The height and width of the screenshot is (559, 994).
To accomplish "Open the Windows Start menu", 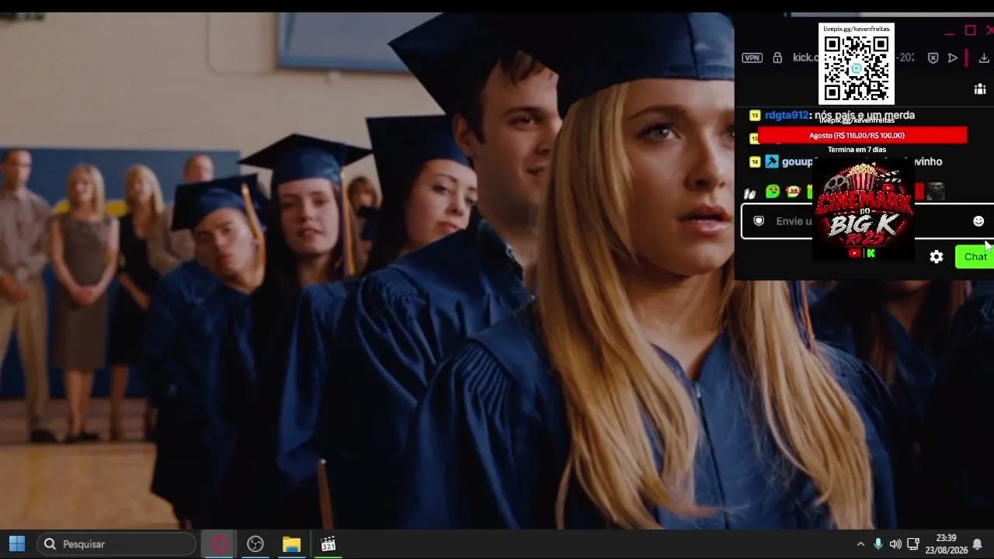I will pyautogui.click(x=17, y=544).
